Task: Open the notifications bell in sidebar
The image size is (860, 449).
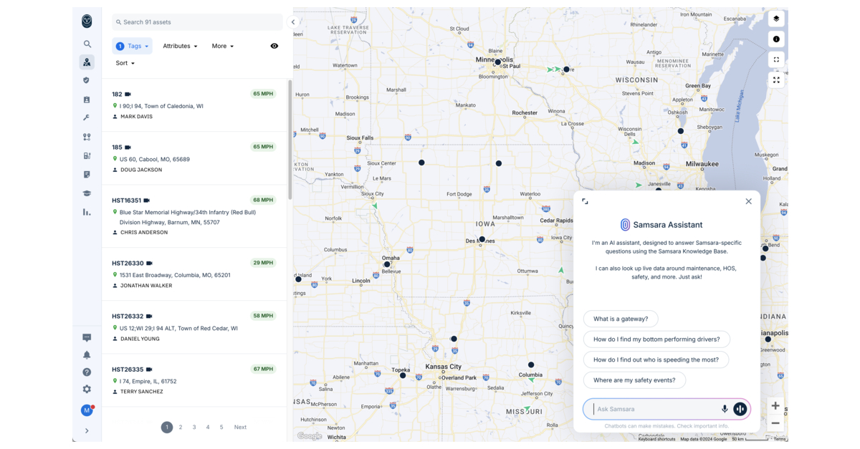Action: (x=87, y=355)
